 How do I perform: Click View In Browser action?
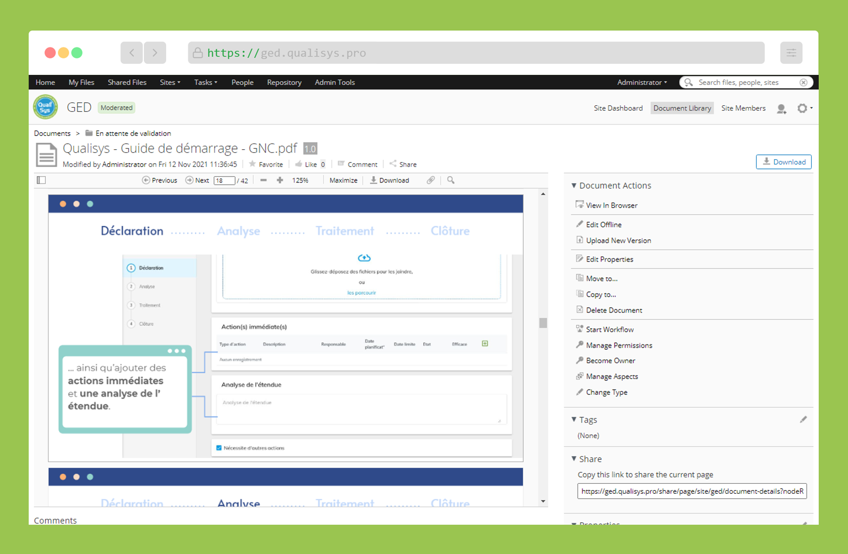pyautogui.click(x=606, y=205)
